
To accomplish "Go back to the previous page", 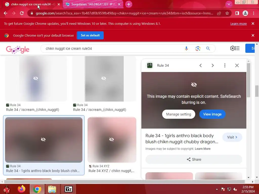I will [x=6, y=13].
